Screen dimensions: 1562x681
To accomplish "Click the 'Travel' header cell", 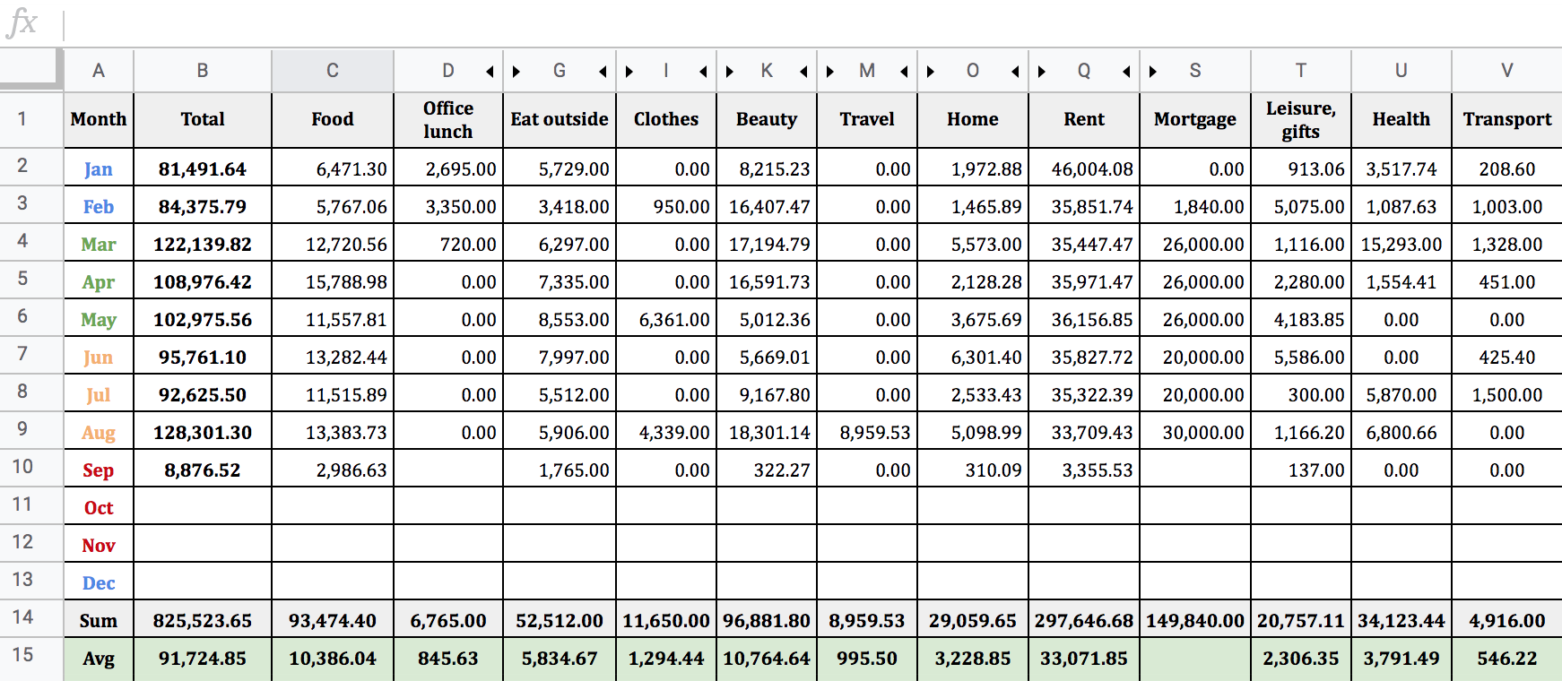I will [x=867, y=120].
